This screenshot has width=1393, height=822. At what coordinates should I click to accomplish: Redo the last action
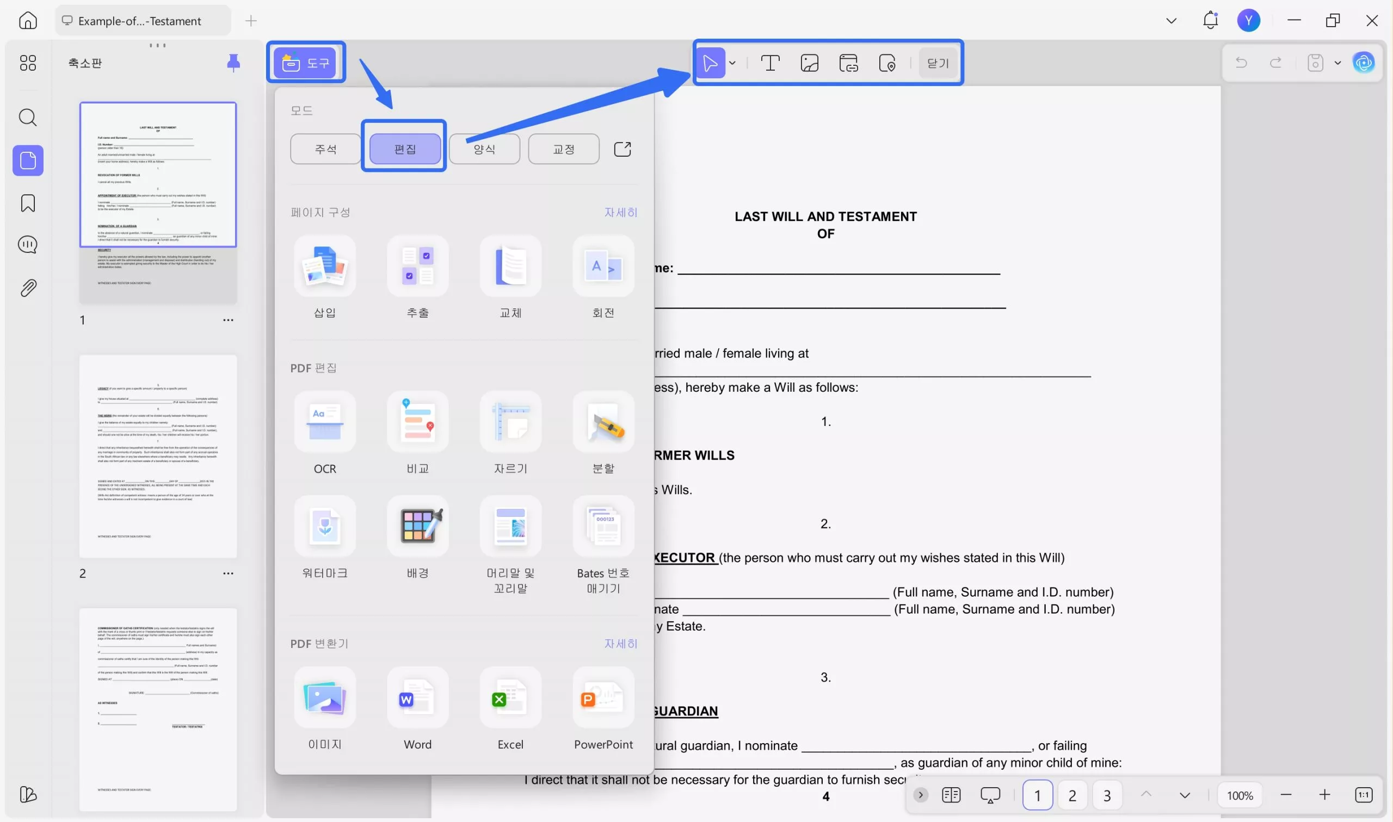pos(1275,63)
